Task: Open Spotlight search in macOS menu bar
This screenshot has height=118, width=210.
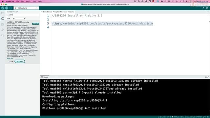Action: [184, 1]
